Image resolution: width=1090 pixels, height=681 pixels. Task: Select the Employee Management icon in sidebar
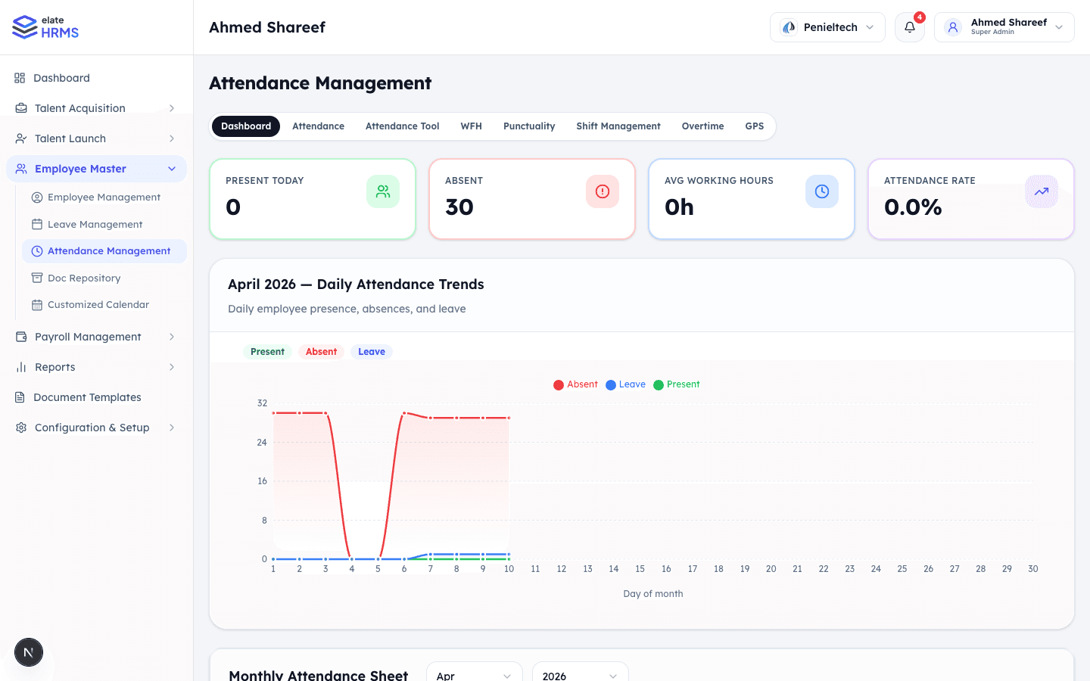pyautogui.click(x=36, y=197)
